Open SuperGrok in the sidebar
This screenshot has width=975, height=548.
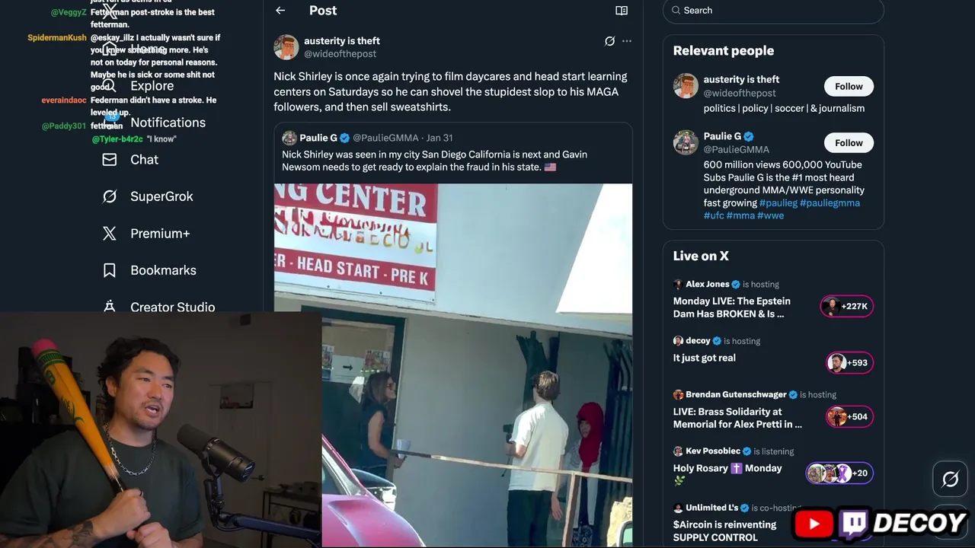161,196
